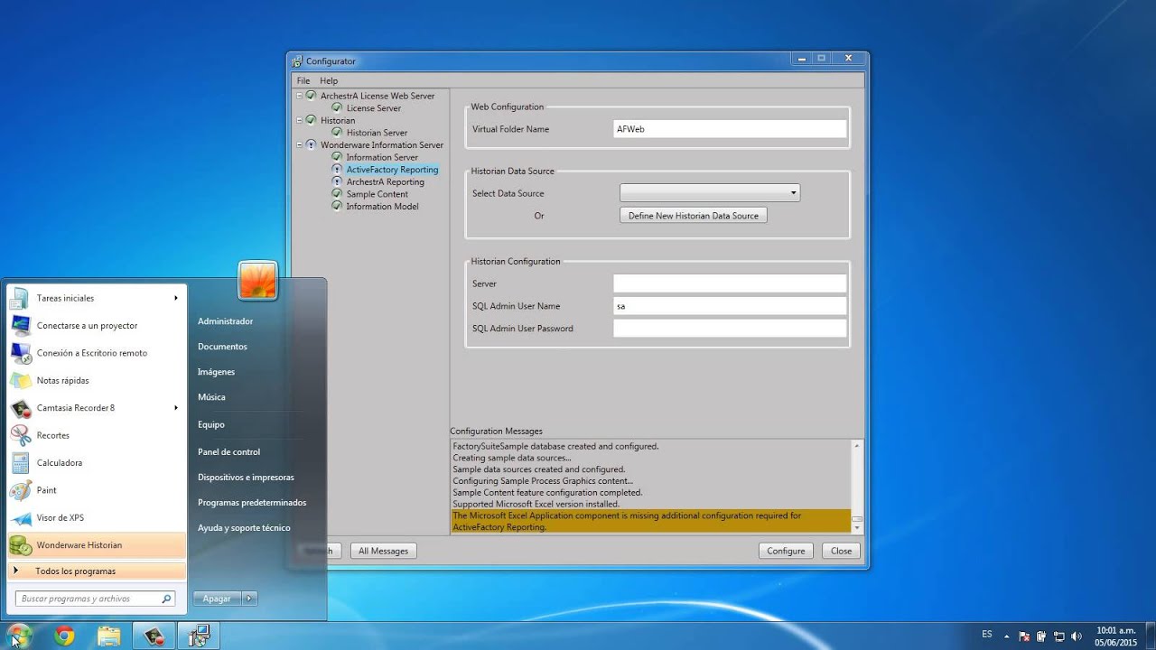The height and width of the screenshot is (650, 1156).
Task: Click 'Supported Microsoft Excel version installed.' message
Action: pyautogui.click(x=536, y=504)
